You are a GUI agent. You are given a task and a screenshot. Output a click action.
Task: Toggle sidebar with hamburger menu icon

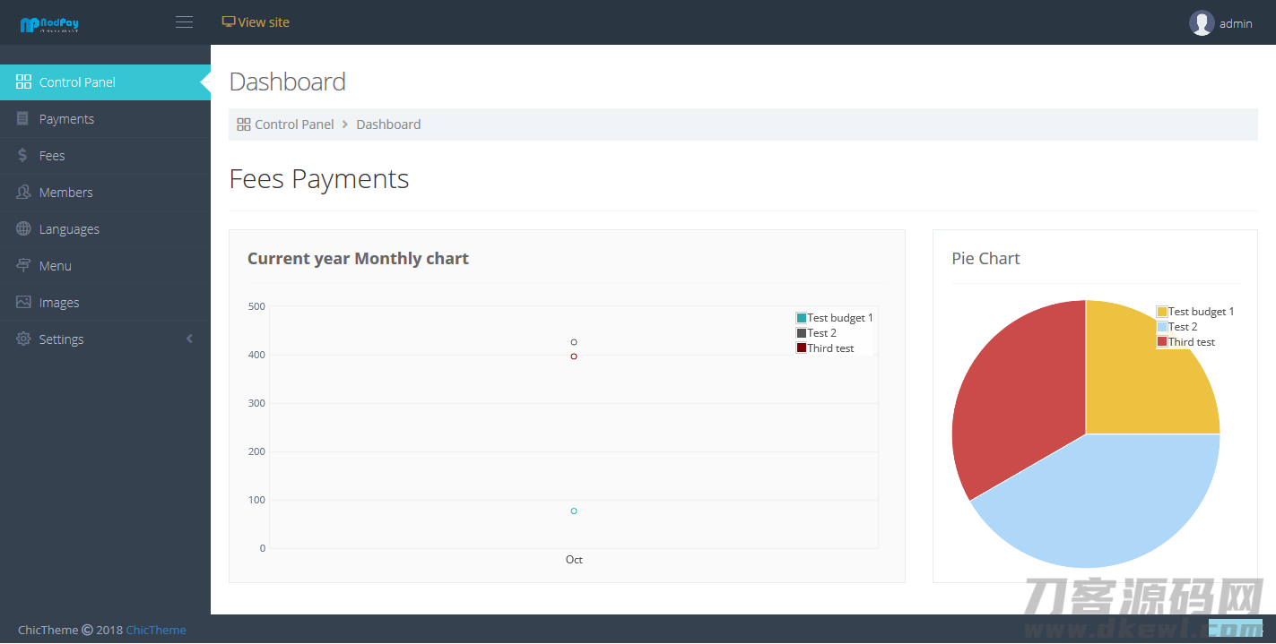pos(184,22)
